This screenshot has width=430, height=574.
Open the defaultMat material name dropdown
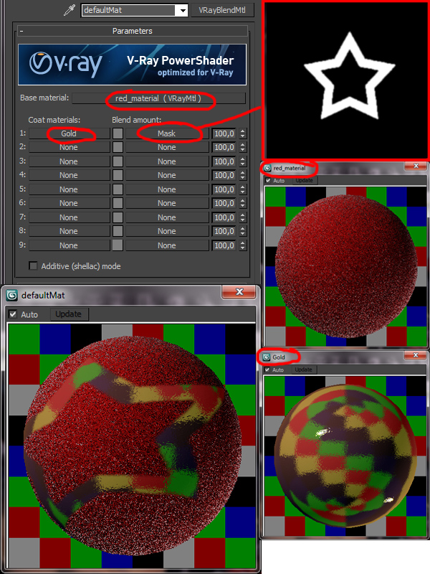click(183, 11)
